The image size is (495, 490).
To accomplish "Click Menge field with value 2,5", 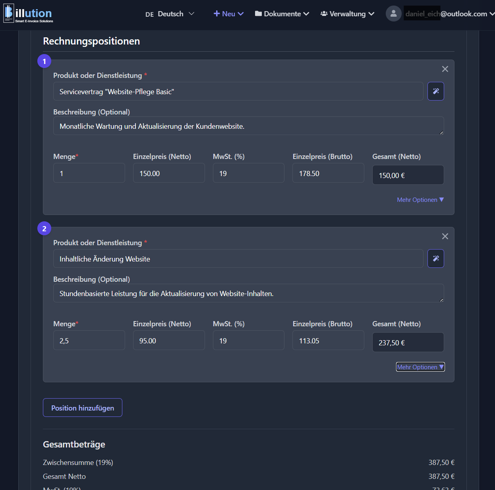I will point(89,341).
